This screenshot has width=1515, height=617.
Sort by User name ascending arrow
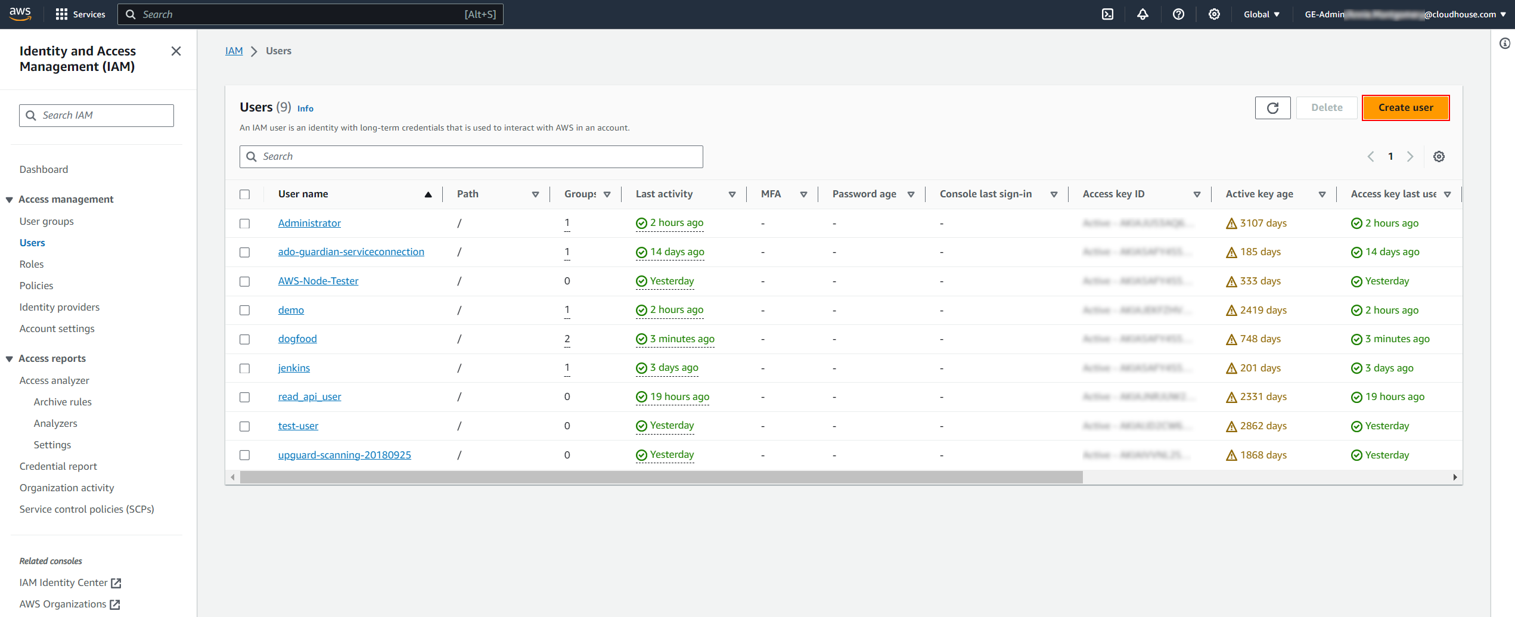pyautogui.click(x=428, y=194)
